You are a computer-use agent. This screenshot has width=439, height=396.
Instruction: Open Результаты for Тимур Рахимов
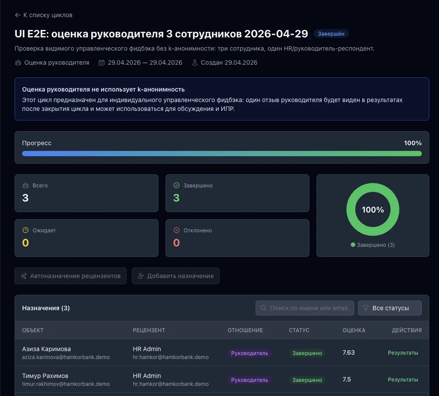pos(403,380)
